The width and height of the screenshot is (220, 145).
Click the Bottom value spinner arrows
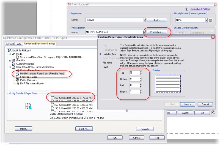click(141, 79)
